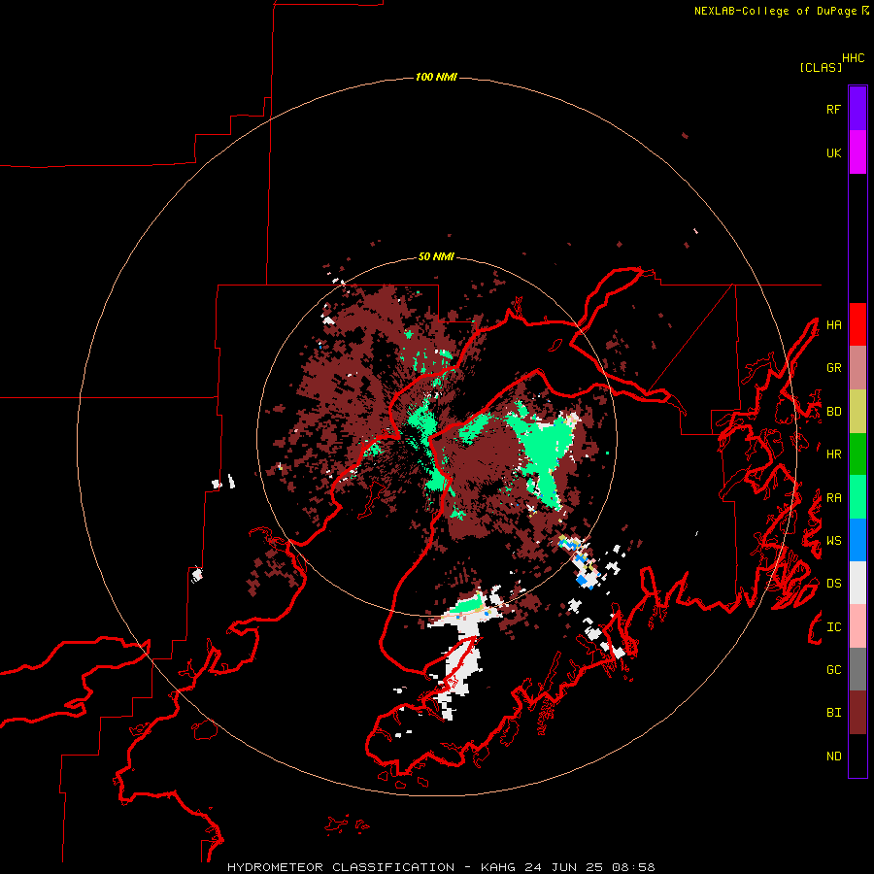
Task: Click the '08:58' timestamp text
Action: pyautogui.click(x=633, y=867)
